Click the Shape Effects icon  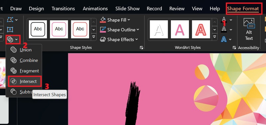[x=103, y=39]
